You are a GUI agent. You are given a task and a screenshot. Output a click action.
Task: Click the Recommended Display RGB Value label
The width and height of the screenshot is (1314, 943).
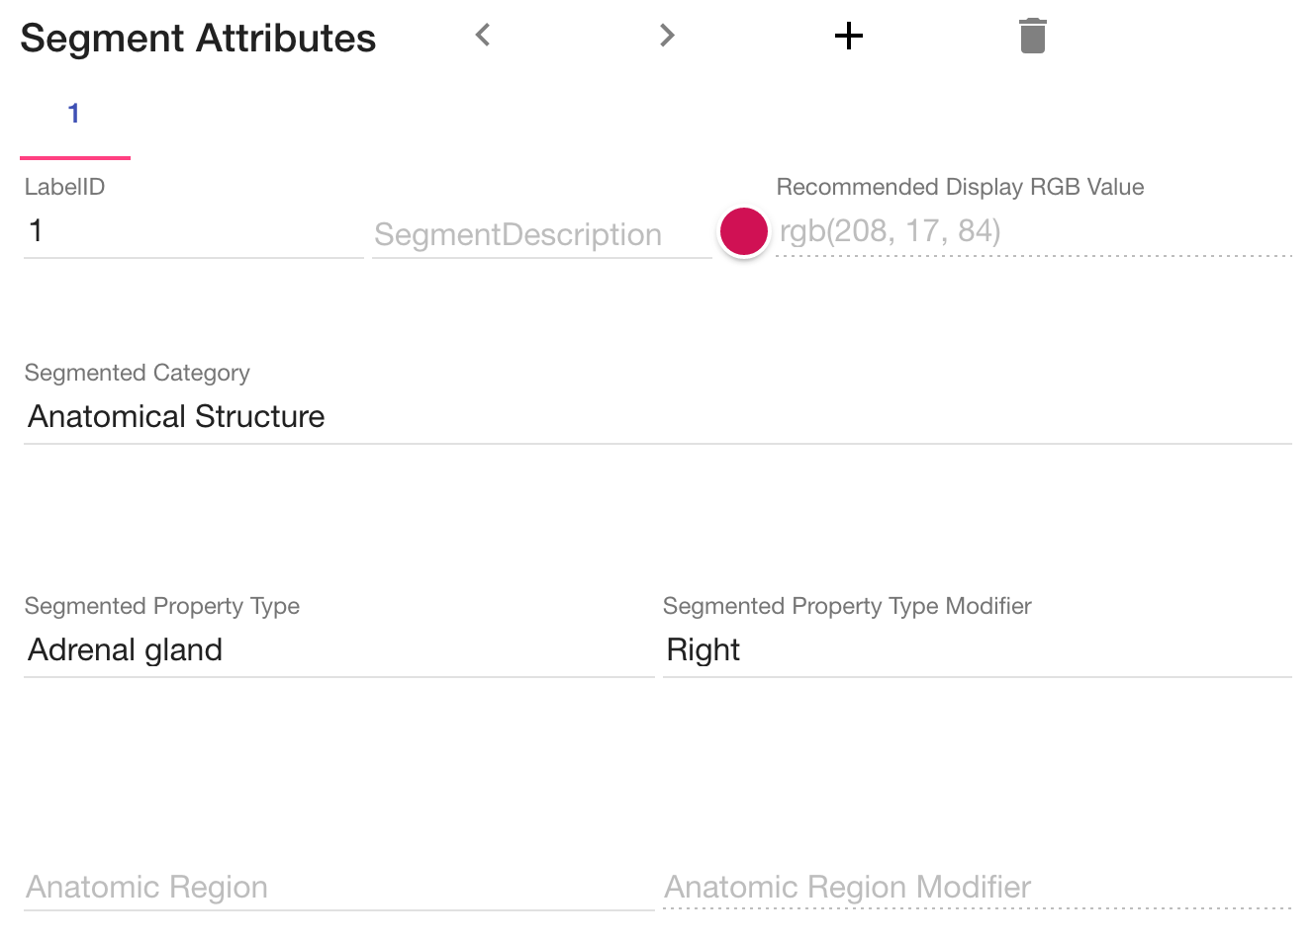point(960,187)
